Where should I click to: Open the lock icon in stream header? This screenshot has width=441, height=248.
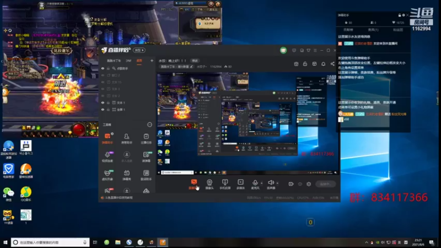[x=305, y=64]
